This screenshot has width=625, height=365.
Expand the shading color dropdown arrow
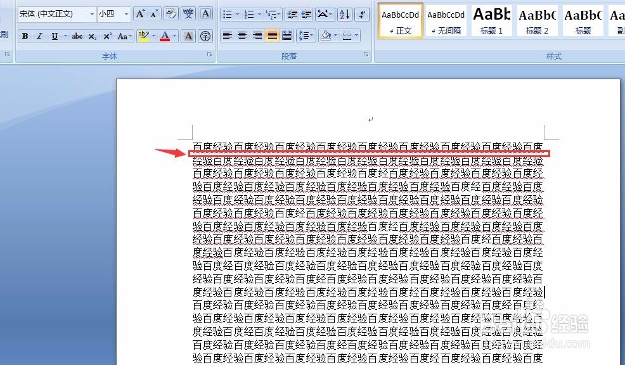pos(336,36)
